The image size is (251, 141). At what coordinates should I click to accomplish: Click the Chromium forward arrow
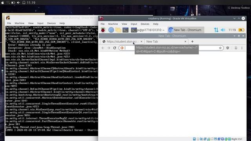point(109,48)
